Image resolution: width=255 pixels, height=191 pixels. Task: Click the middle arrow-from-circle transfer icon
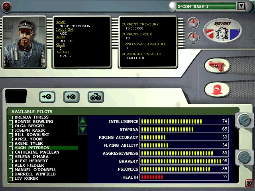71,97
